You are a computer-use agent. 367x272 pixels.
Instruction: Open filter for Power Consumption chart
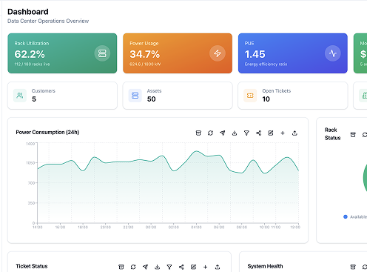pyautogui.click(x=246, y=133)
